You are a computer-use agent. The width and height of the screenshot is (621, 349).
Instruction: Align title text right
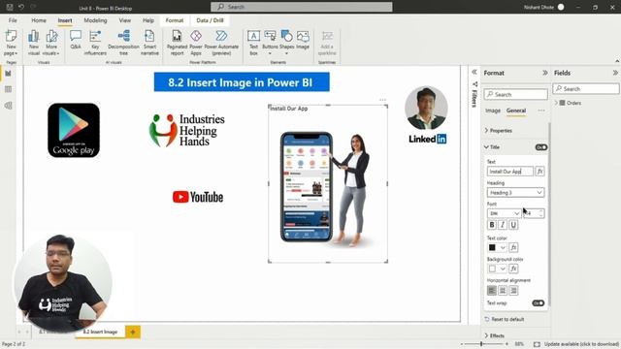513,291
